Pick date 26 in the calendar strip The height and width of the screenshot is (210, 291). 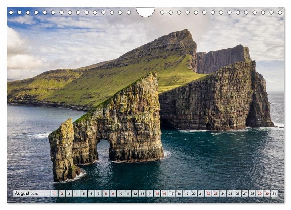[238, 193]
